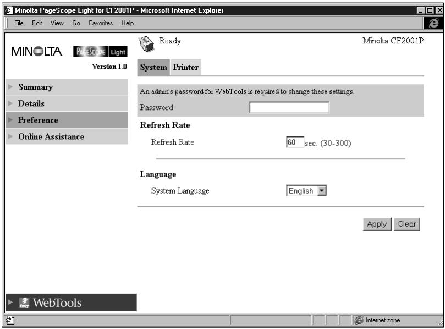The height and width of the screenshot is (329, 445).
Task: Click the Internet Explorer logo in the menu bar
Action: (433, 23)
